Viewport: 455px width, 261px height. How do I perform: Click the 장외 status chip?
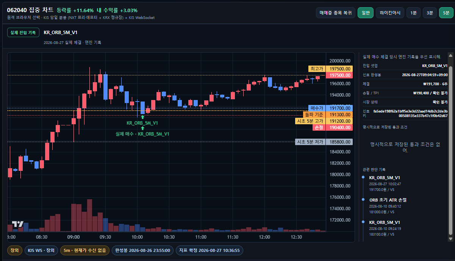[x=15, y=250]
